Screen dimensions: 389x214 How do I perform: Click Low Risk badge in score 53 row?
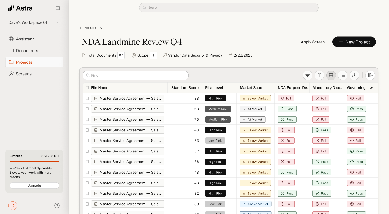tap(215, 141)
